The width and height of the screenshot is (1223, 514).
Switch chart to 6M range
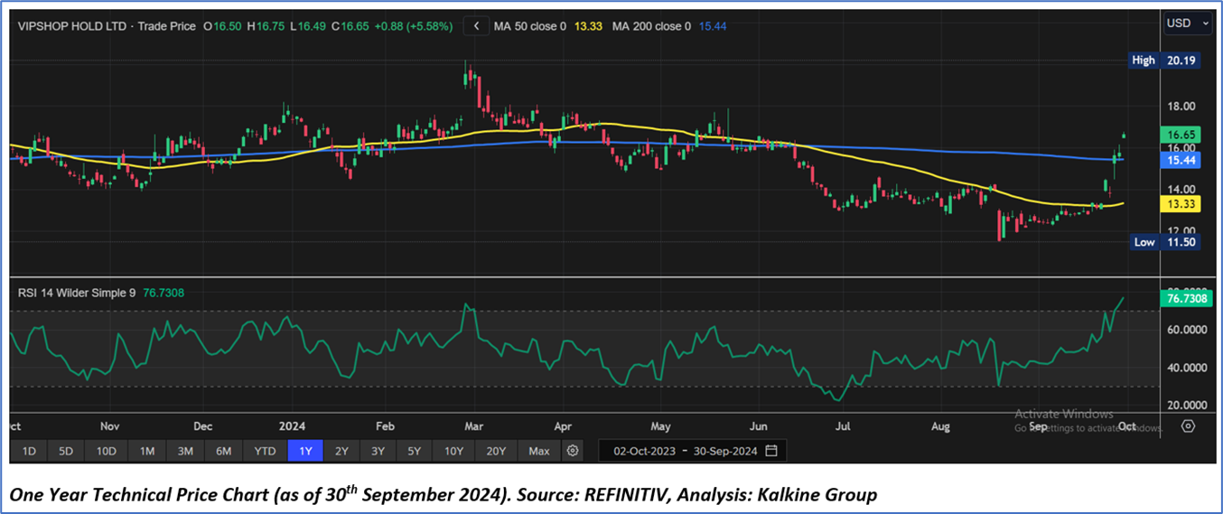point(224,450)
